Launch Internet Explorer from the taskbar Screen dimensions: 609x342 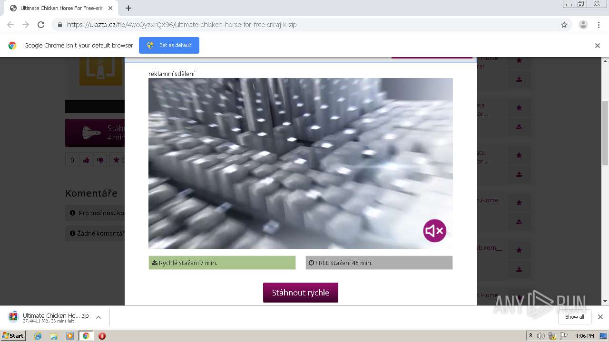[38, 336]
